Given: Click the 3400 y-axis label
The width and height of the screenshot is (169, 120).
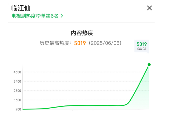Looking at the screenshot, I should coord(17,81).
